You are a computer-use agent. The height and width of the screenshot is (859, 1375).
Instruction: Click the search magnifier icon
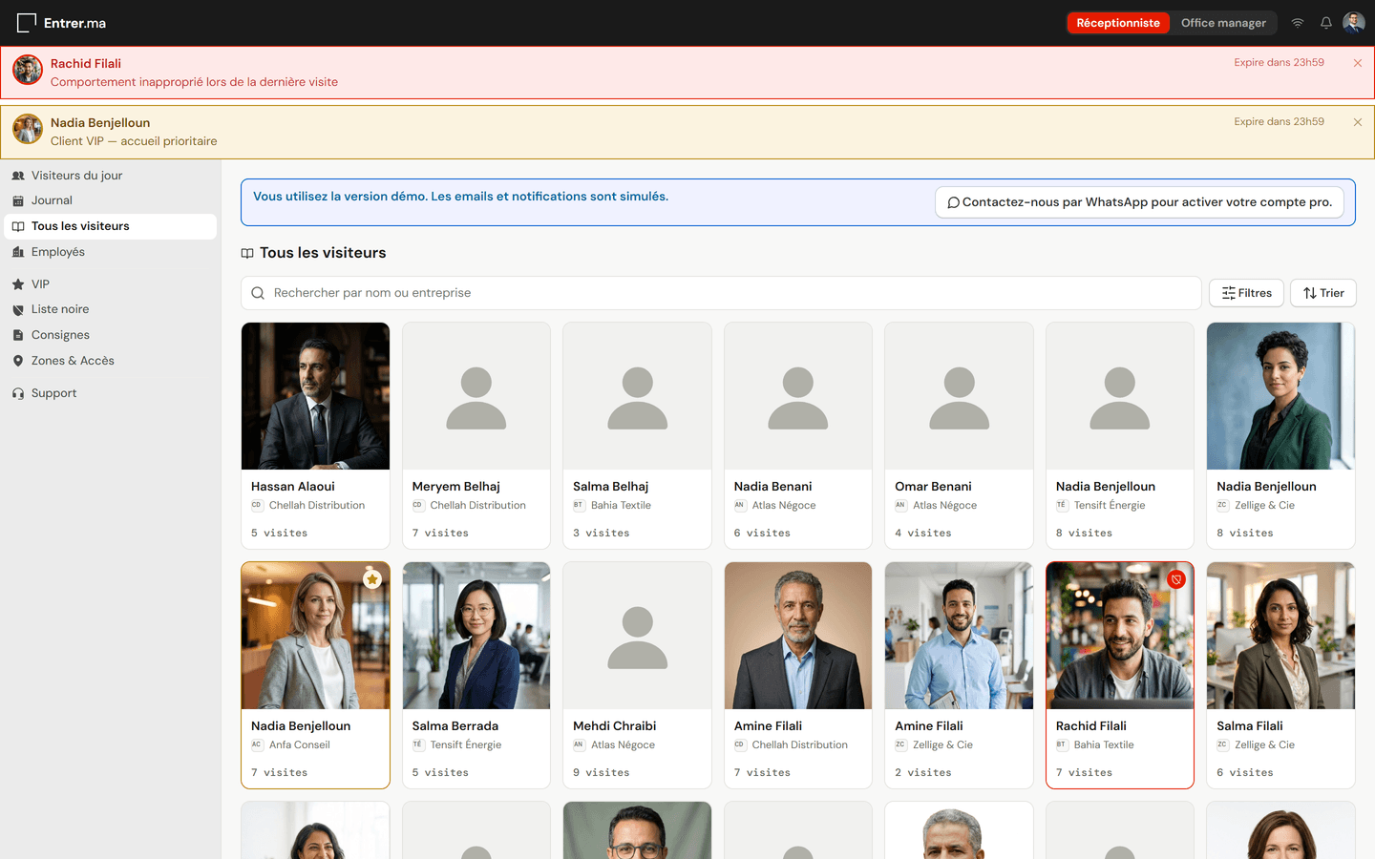pos(258,293)
